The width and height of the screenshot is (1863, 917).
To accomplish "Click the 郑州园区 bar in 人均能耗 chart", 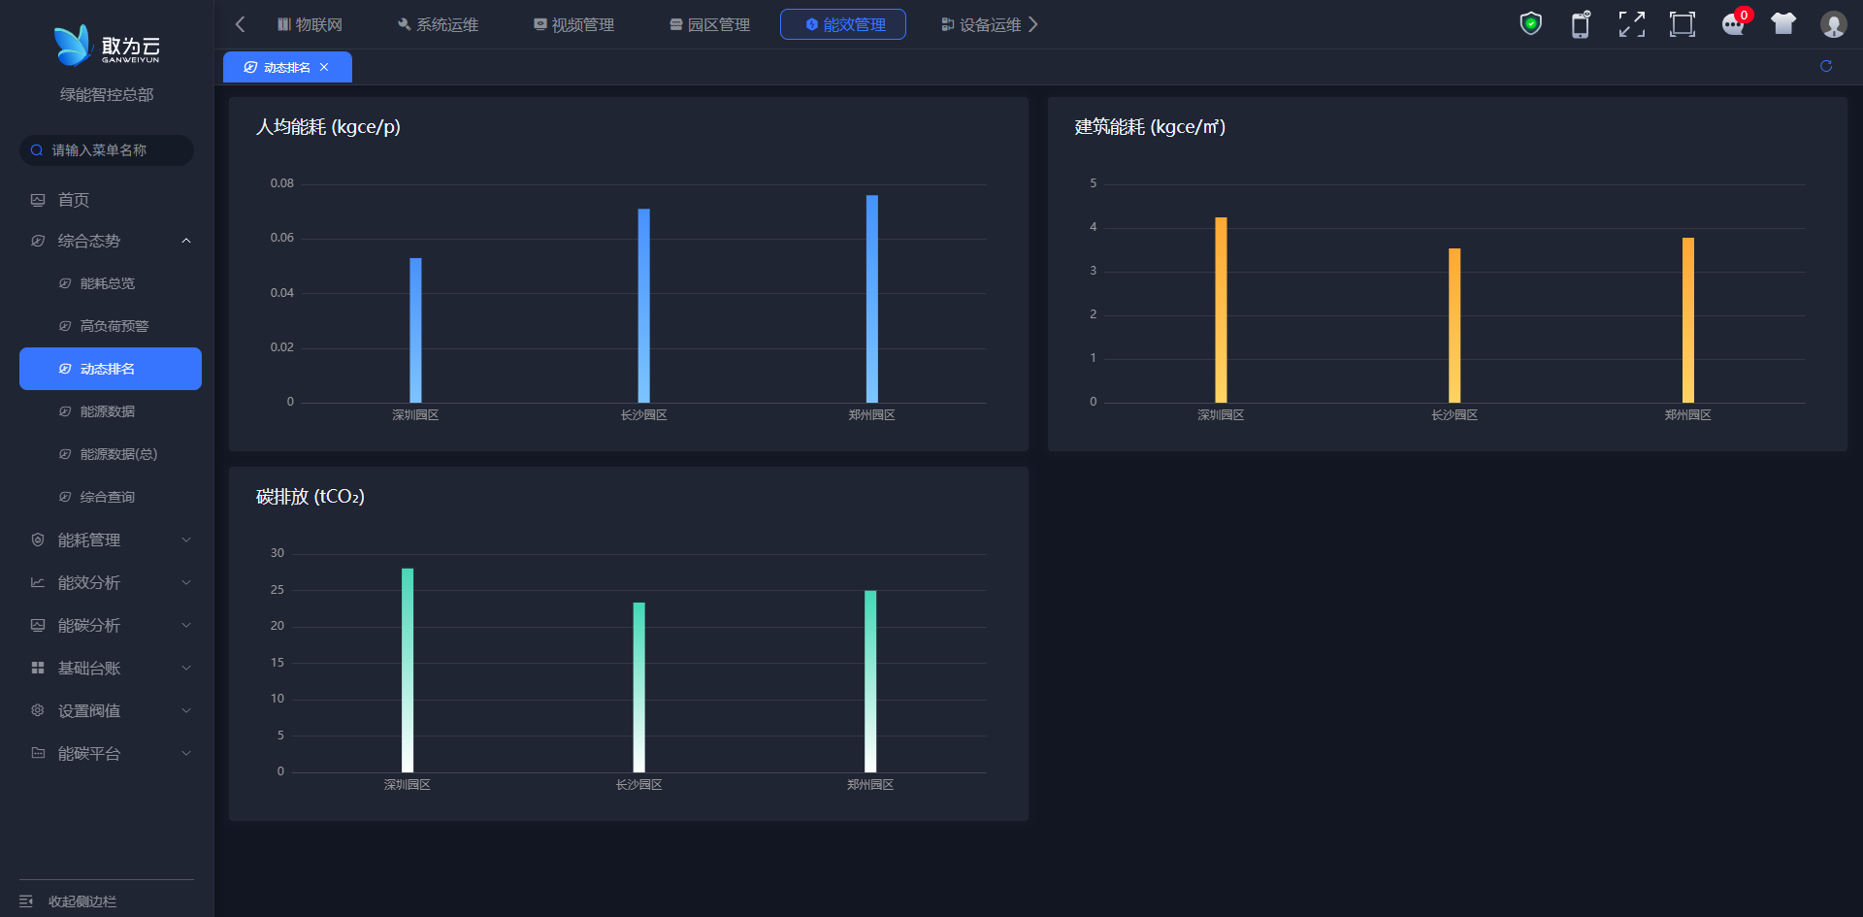I will (872, 299).
